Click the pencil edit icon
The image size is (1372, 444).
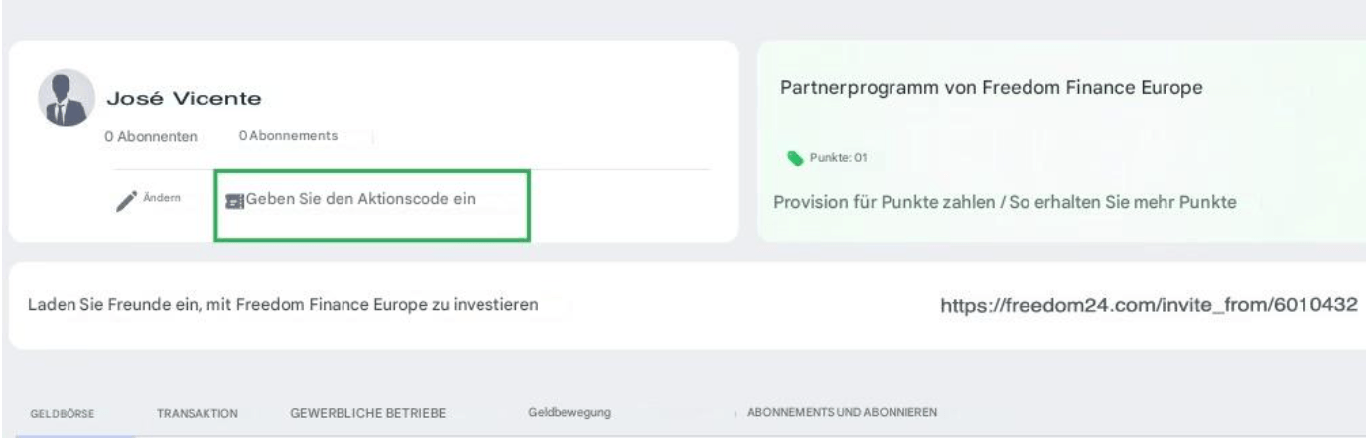(x=126, y=199)
